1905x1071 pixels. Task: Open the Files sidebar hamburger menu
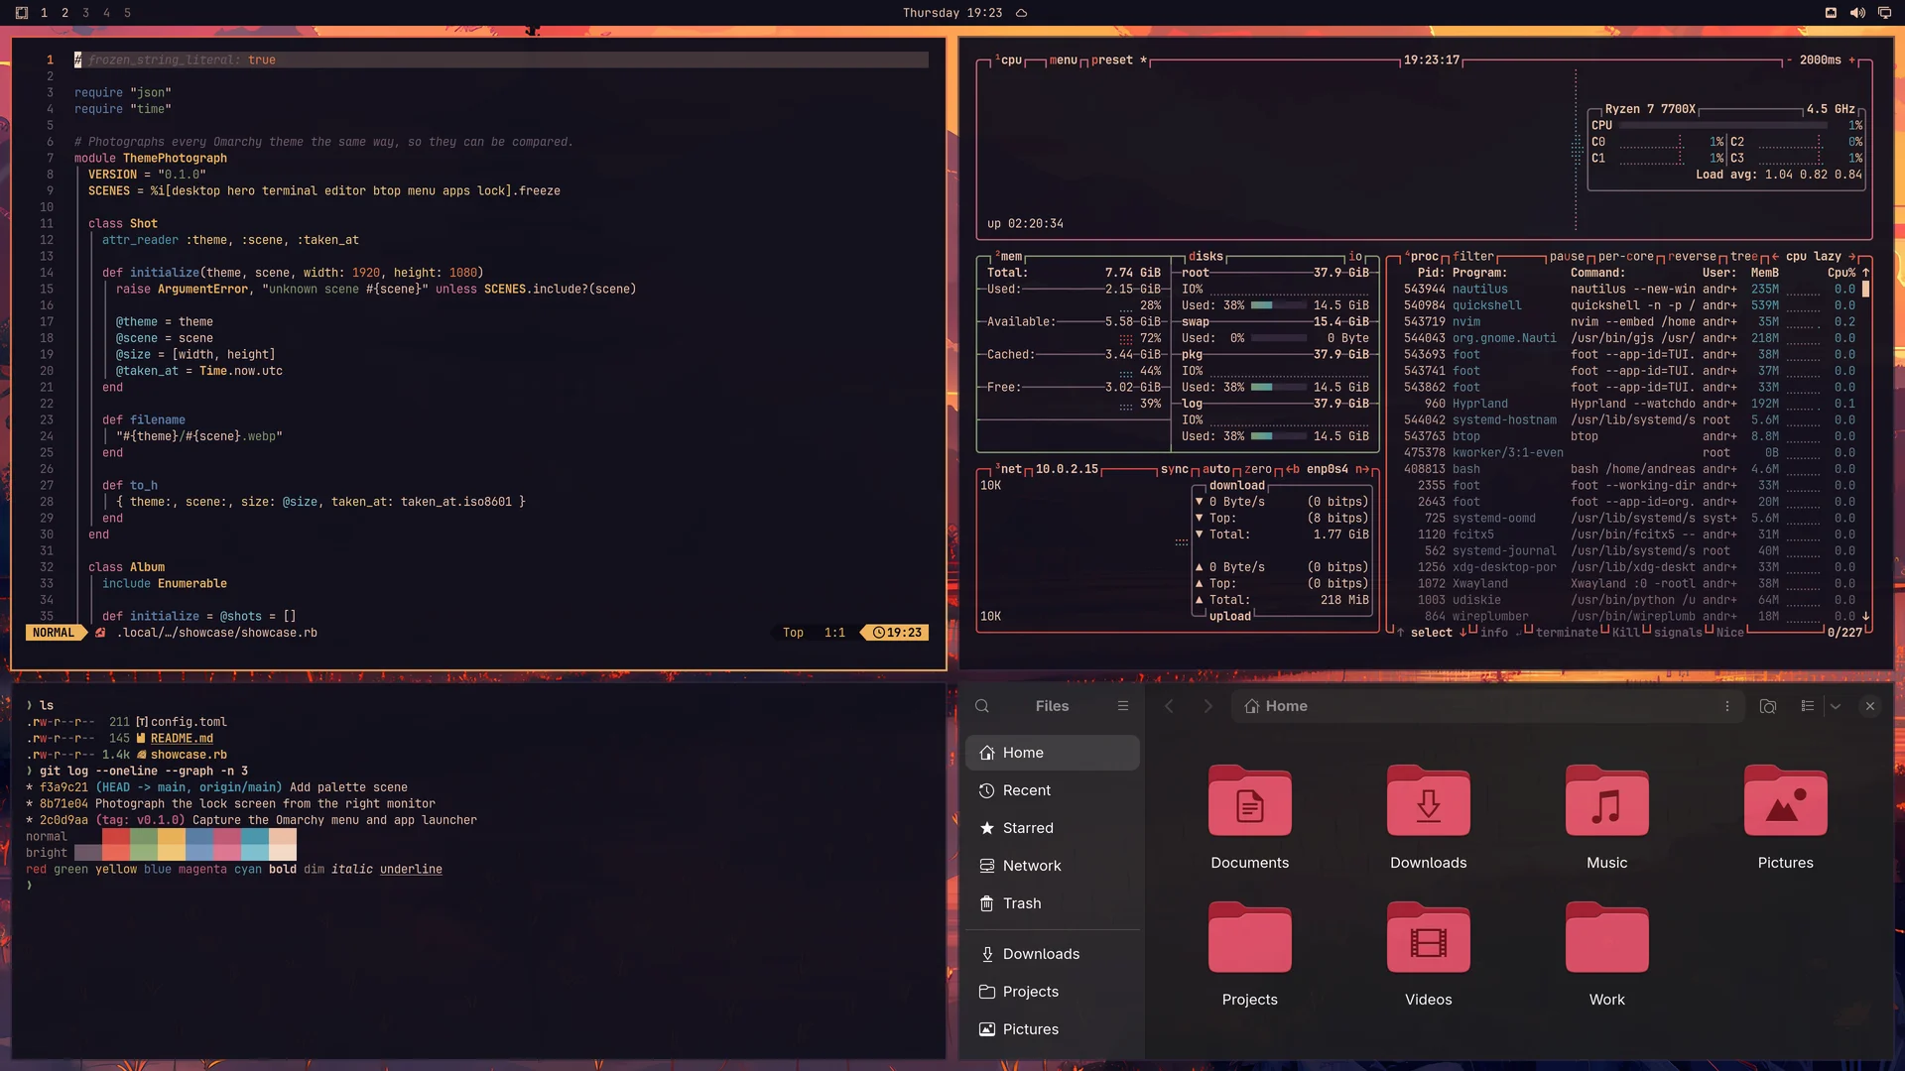click(1123, 706)
